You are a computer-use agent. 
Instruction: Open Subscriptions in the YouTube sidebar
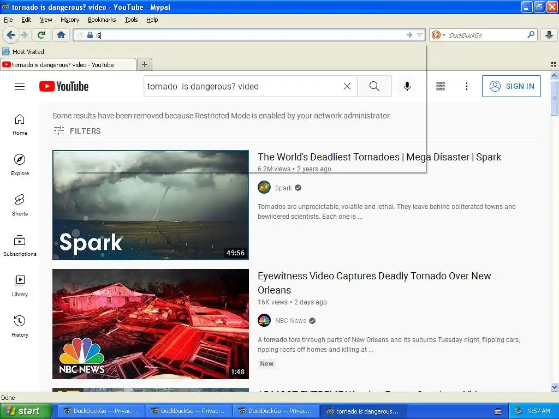point(20,246)
